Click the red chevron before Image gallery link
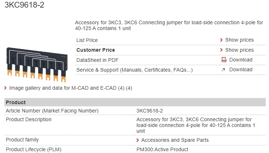 coord(5,88)
